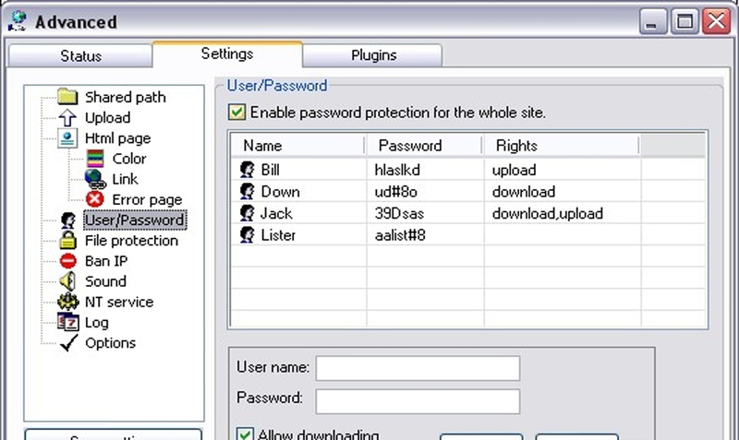
Task: Open Ban IP via red stop icon
Action: pos(67,261)
